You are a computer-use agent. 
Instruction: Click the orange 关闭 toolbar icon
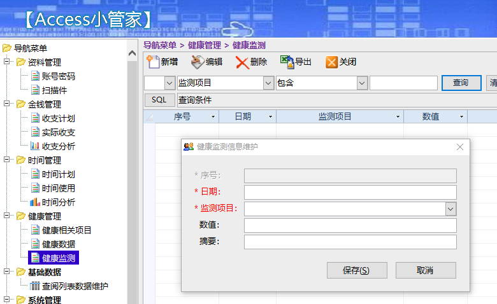[x=331, y=62]
